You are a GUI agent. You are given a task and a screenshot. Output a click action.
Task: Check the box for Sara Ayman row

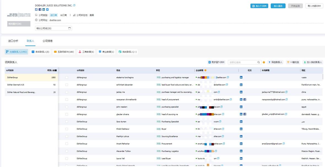[67, 121]
